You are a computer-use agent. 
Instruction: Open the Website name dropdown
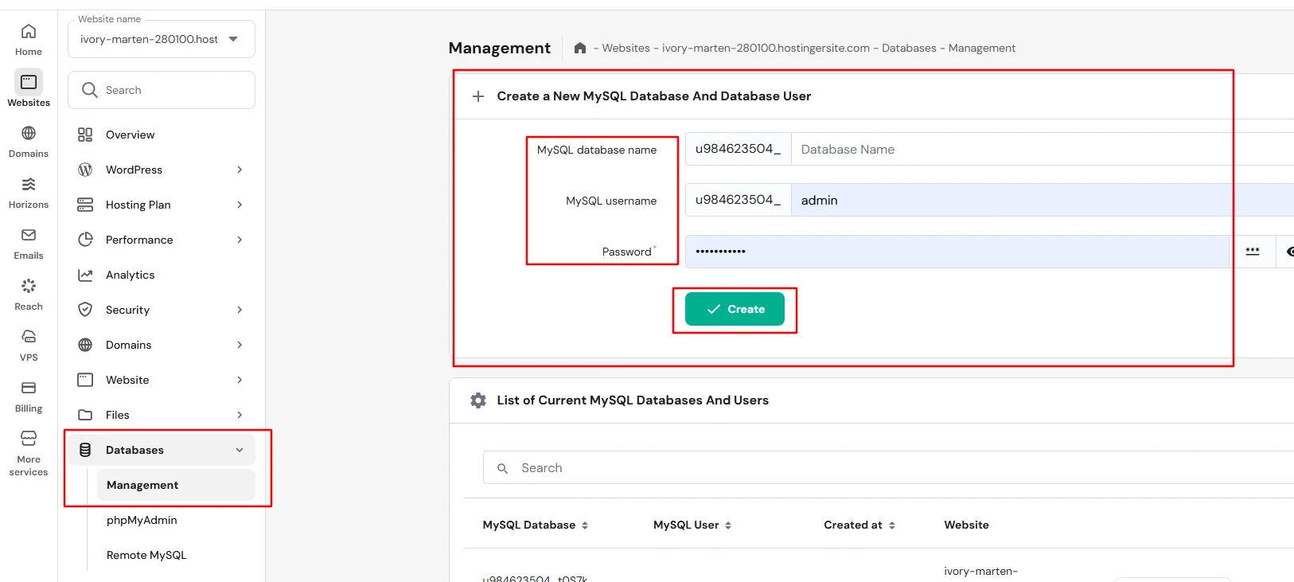click(x=162, y=39)
